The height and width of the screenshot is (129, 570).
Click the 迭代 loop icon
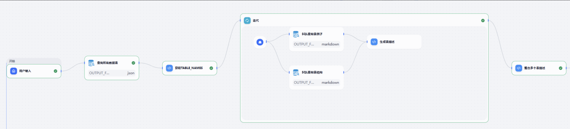(247, 21)
